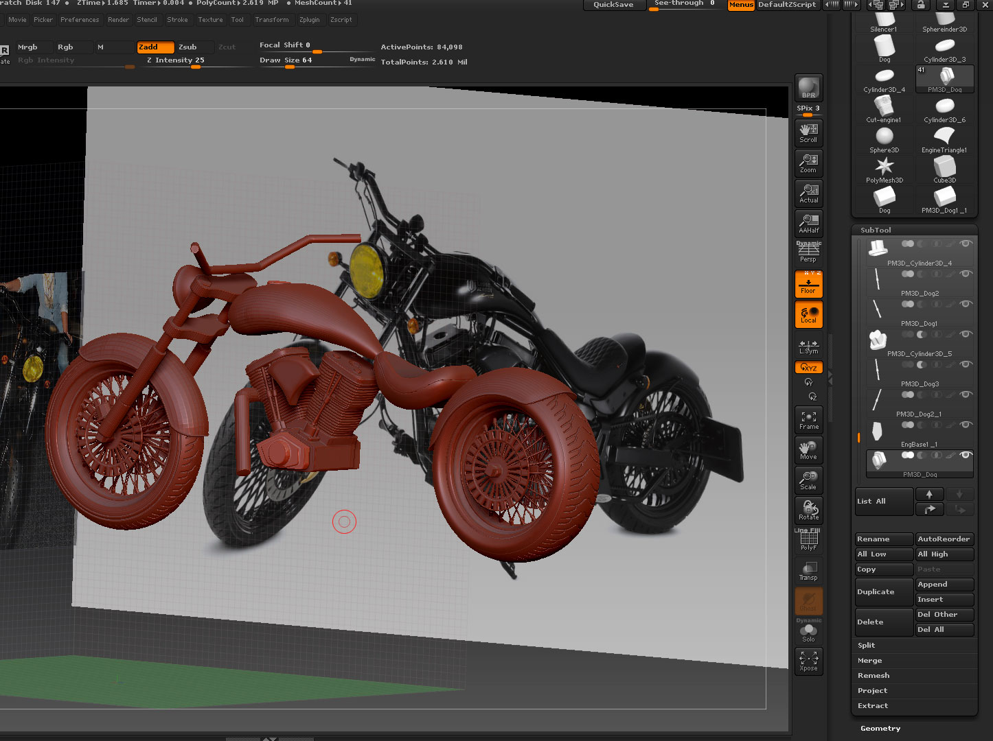Click the QuickSave button
The height and width of the screenshot is (741, 993).
pyautogui.click(x=613, y=5)
